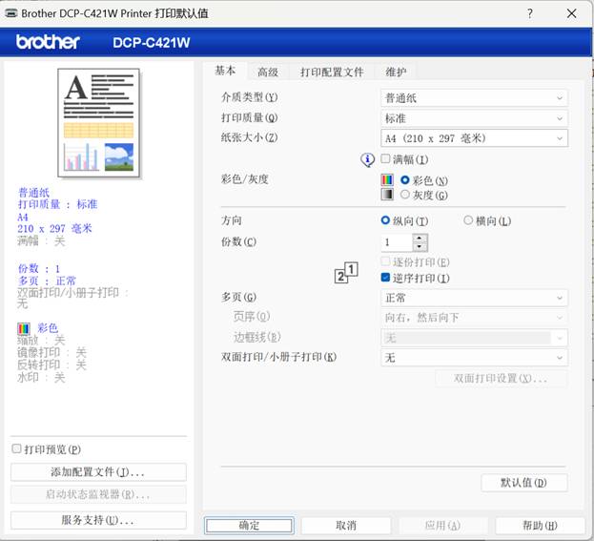The image size is (594, 541).
Task: Open the 介质类型 dropdown
Action: [x=474, y=97]
